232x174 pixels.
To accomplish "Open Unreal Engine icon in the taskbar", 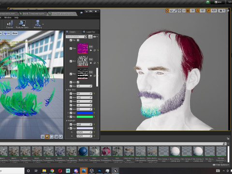I will [x=115, y=171].
